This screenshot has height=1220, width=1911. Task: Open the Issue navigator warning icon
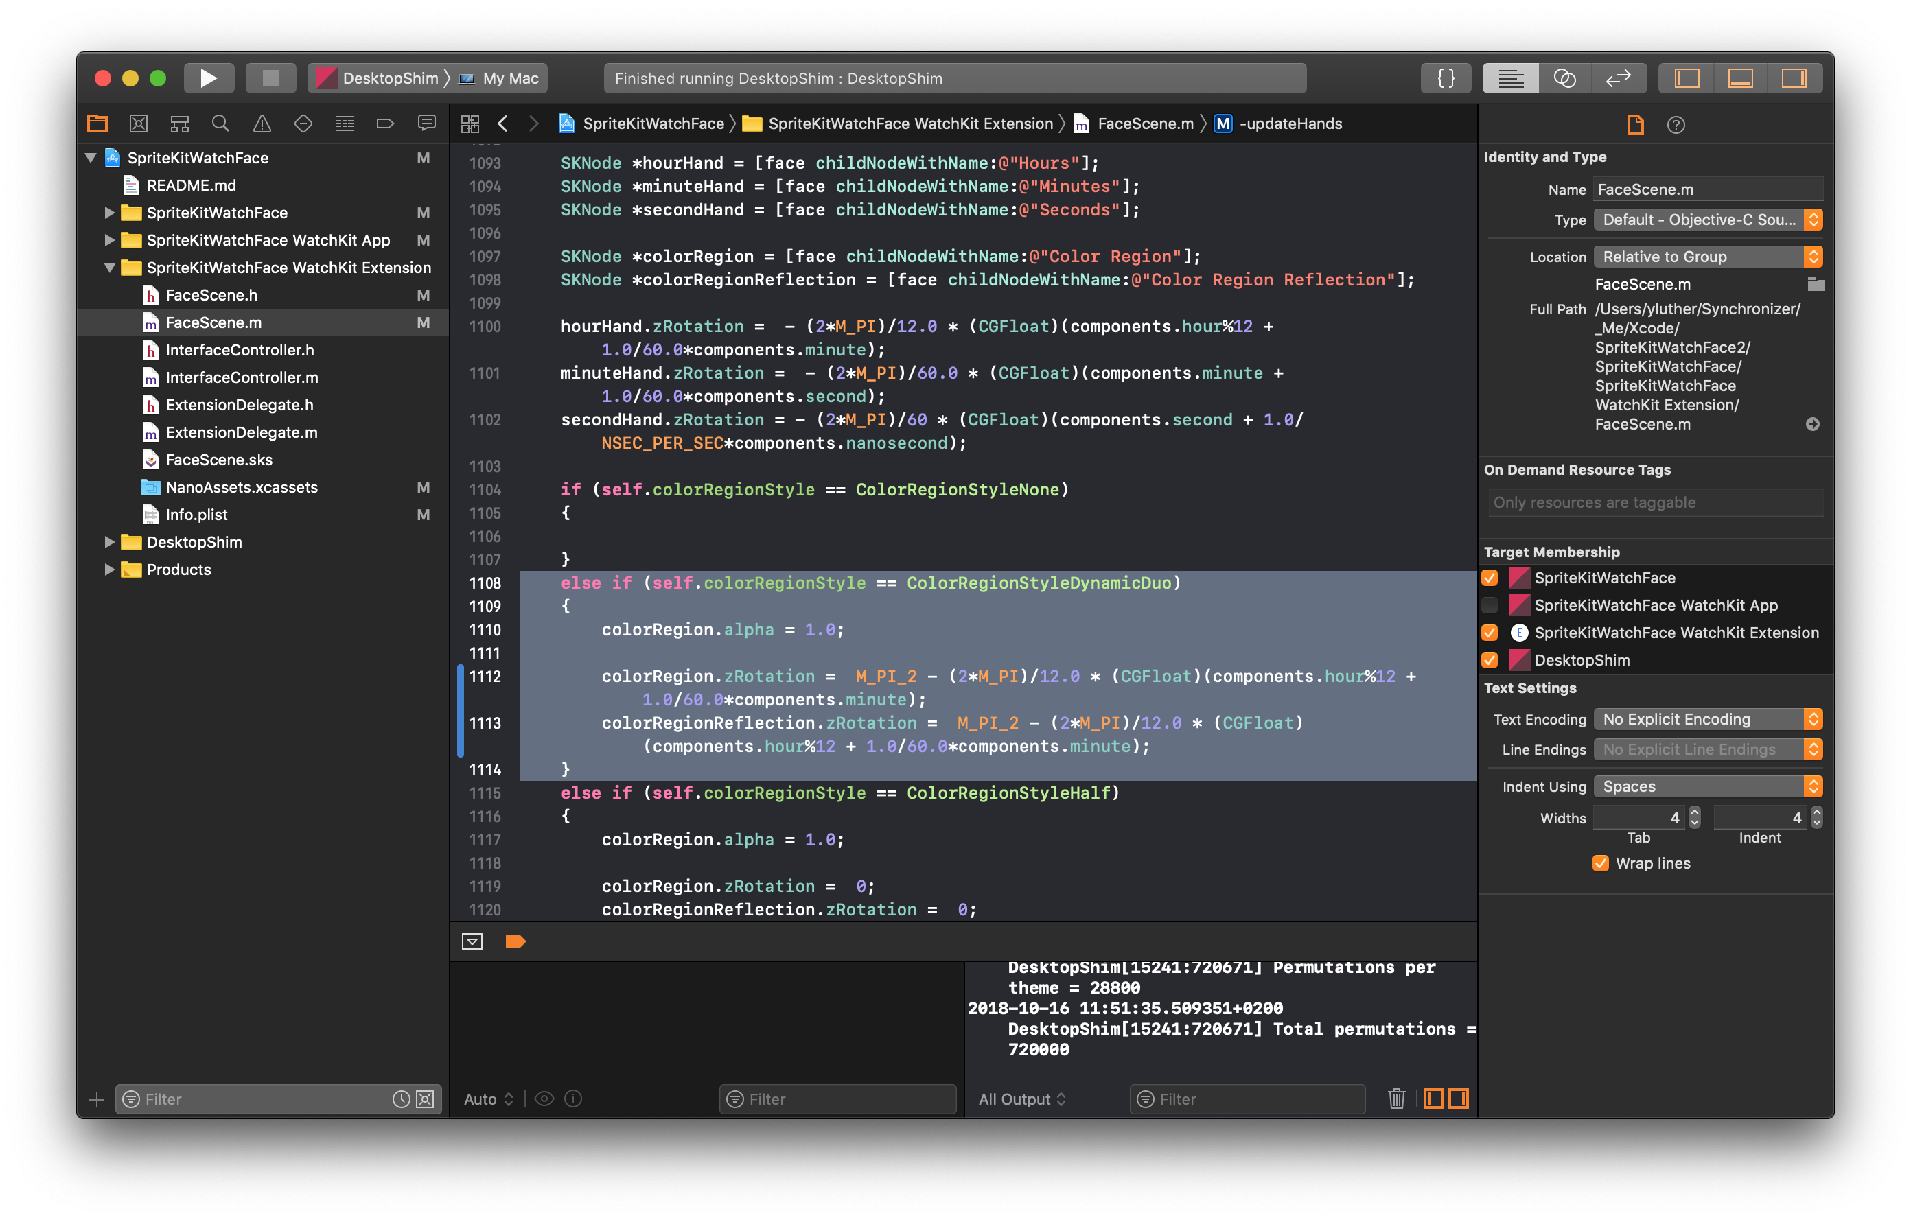pyautogui.click(x=262, y=123)
